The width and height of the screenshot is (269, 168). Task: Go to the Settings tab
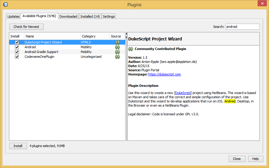pyautogui.click(x=108, y=16)
